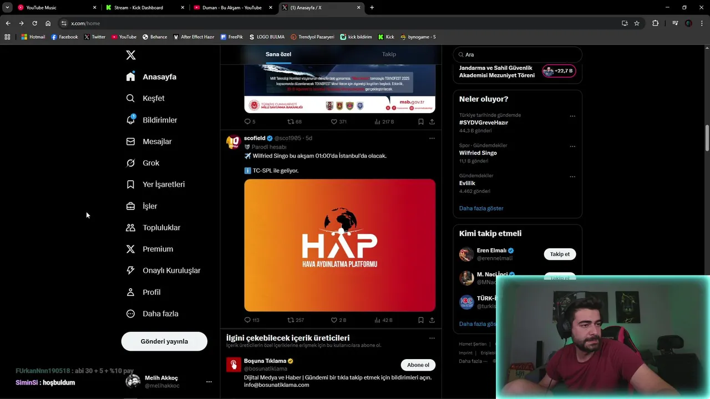This screenshot has width=710, height=399.
Task: Bookmark the post with 217 B views
Action: (x=421, y=121)
